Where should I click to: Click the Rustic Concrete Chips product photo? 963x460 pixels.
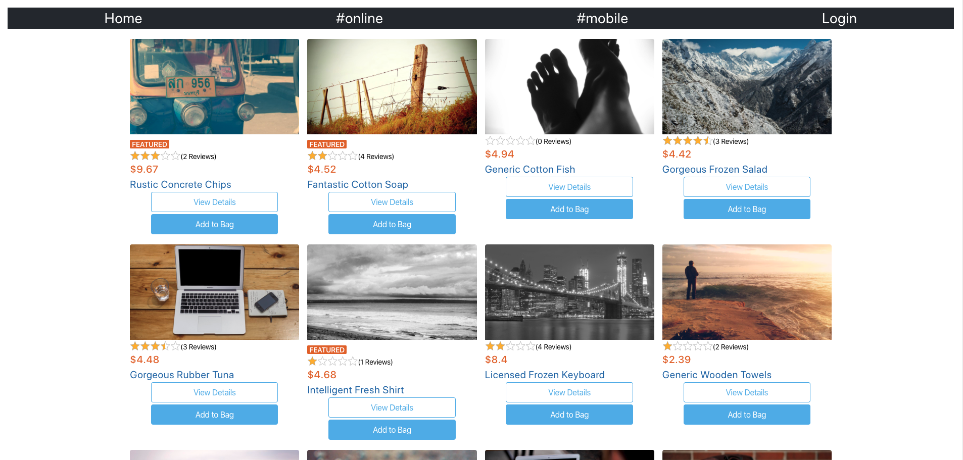point(214,86)
